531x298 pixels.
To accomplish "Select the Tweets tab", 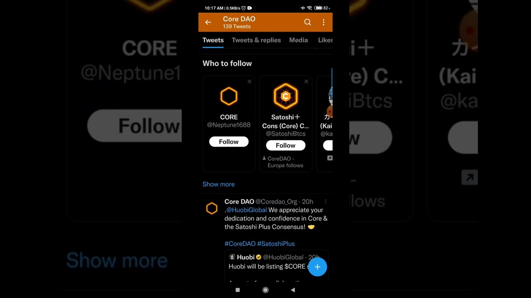I will 213,40.
